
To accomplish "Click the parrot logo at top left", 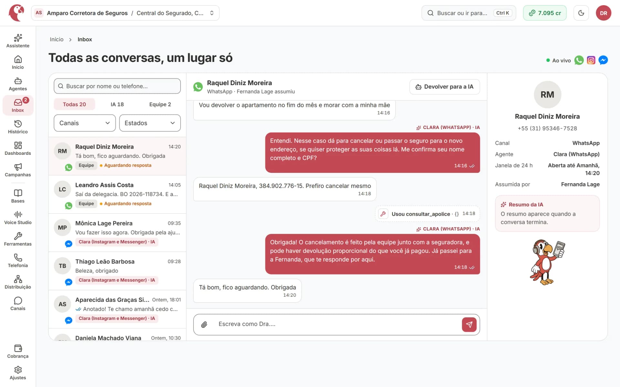I will pyautogui.click(x=16, y=13).
